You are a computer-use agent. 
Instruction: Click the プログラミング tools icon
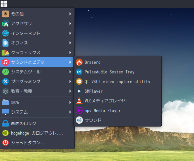pos(5,81)
